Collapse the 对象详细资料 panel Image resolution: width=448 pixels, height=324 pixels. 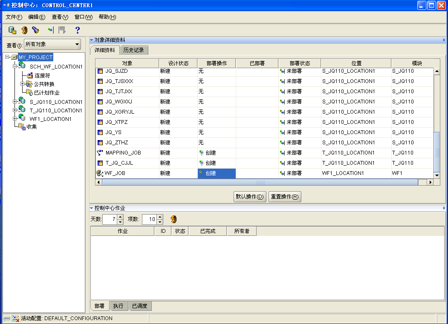[x=91, y=40]
